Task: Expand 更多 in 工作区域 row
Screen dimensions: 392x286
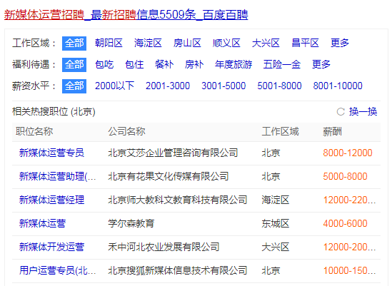Action: [340, 44]
